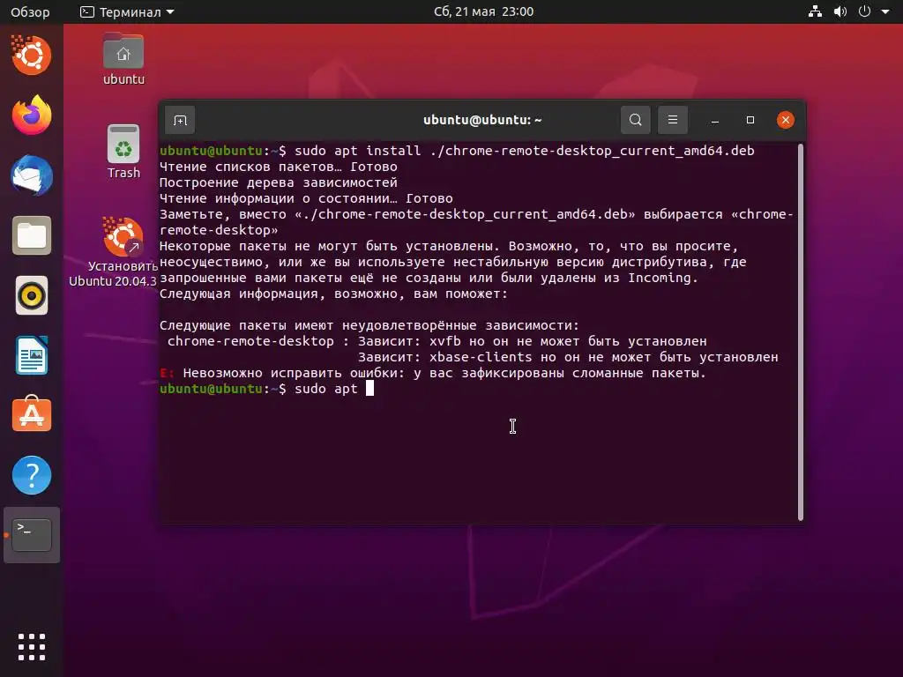Click the "xbase-clients" dependency line
Image resolution: width=903 pixels, height=677 pixels.
coord(568,357)
